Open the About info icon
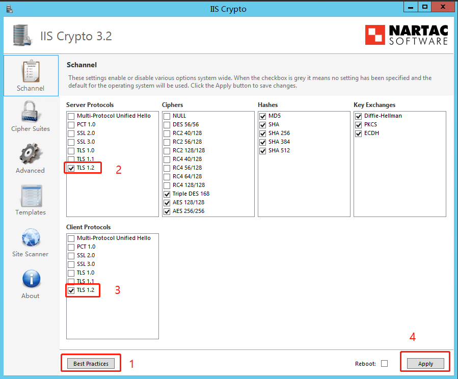The image size is (458, 379). pyautogui.click(x=31, y=279)
